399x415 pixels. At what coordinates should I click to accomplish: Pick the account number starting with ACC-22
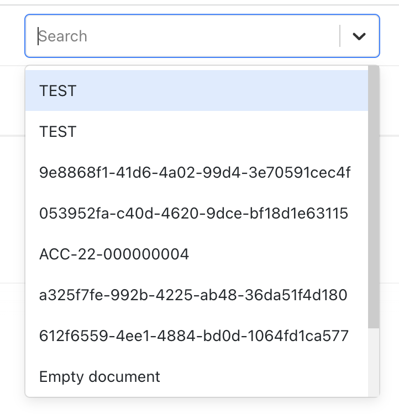click(x=114, y=254)
